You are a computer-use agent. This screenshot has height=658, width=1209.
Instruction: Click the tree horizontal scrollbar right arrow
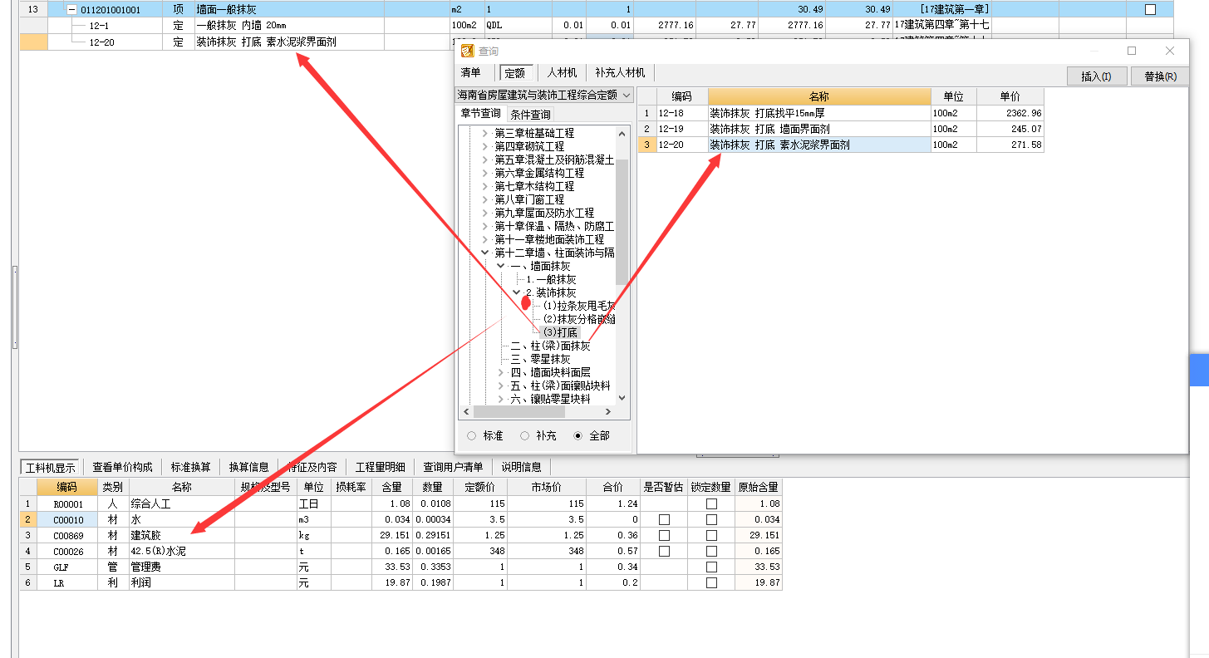609,412
